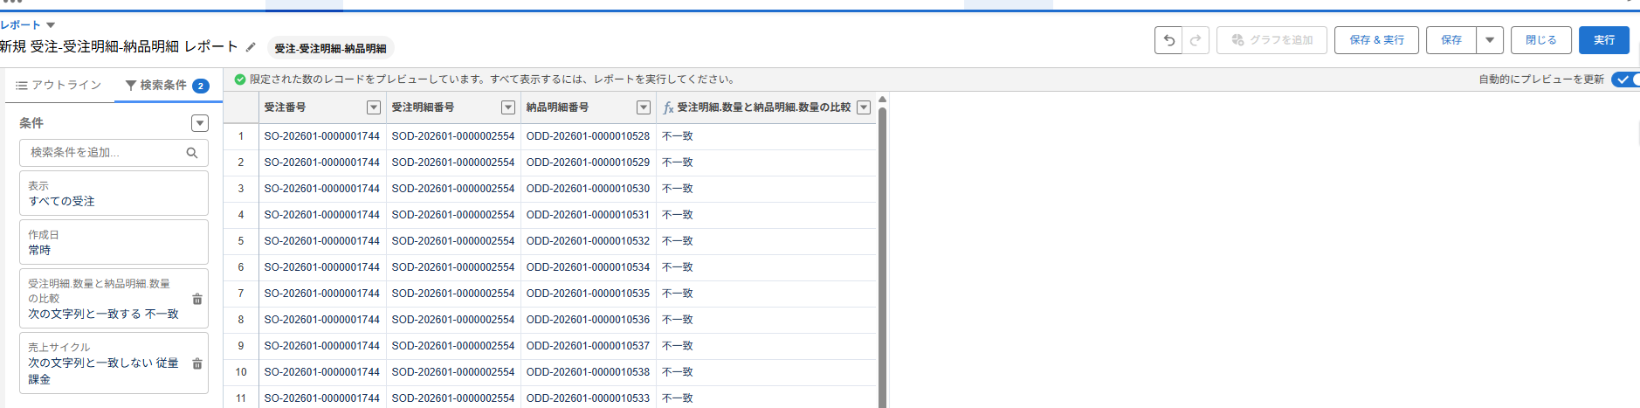1640x408 pixels.
Task: Click the 受注番号 column header label
Action: 285,107
